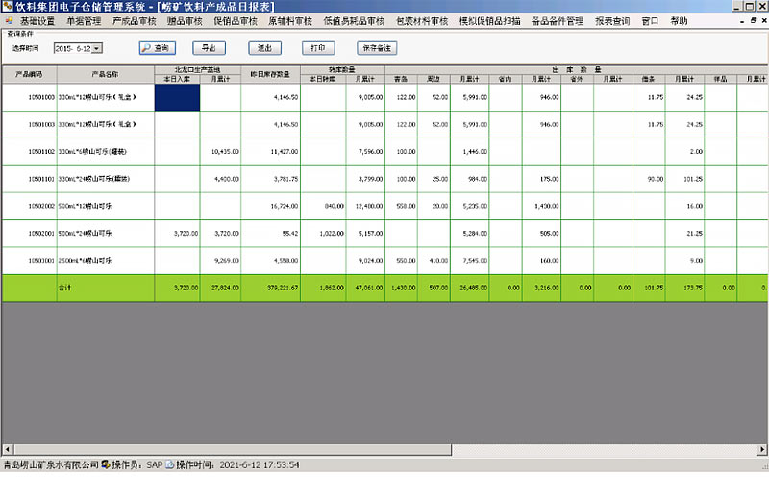Select the highlighted blue cell in first row
This screenshot has width=769, height=477.
click(177, 97)
